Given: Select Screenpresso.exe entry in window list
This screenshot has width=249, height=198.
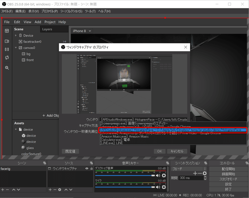Looking at the screenshot, I should (x=173, y=123).
